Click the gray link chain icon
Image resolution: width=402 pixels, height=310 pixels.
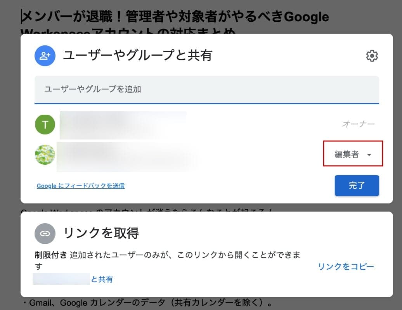point(45,233)
